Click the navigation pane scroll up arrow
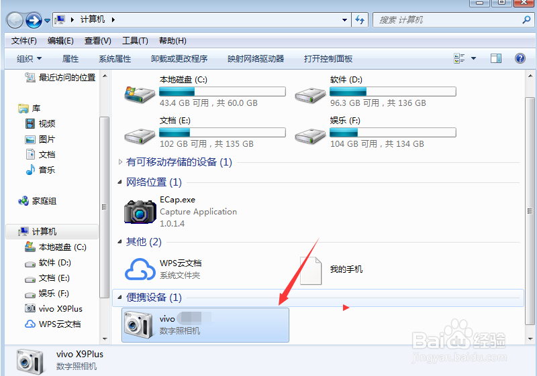This screenshot has height=376, width=537. [x=105, y=76]
